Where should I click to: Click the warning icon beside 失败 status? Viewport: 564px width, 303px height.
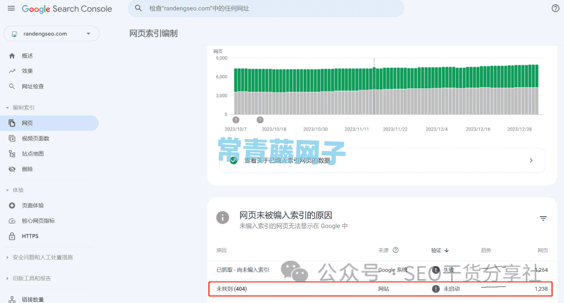436,270
